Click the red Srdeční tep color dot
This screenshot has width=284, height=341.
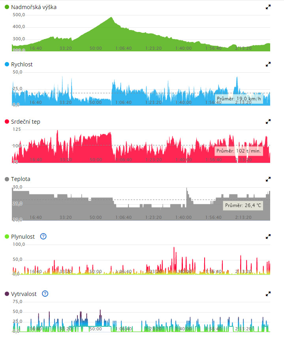(x=7, y=122)
